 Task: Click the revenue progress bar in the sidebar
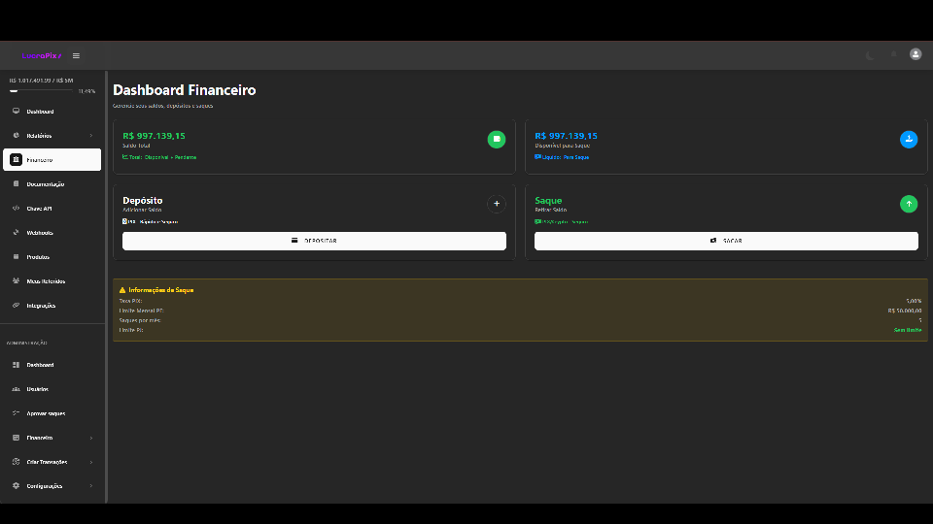41,90
